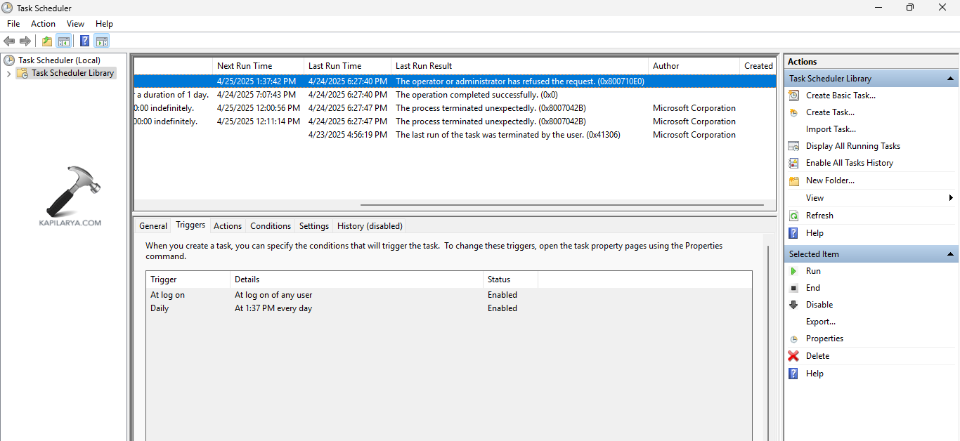Open the Action menu in the menu bar
Screen dimensions: 960x441
coord(43,24)
